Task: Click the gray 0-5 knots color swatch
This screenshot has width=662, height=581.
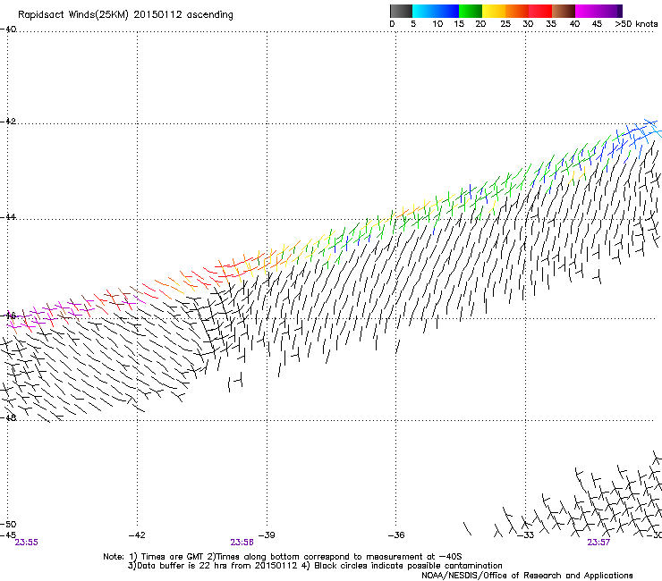Action: (401, 11)
